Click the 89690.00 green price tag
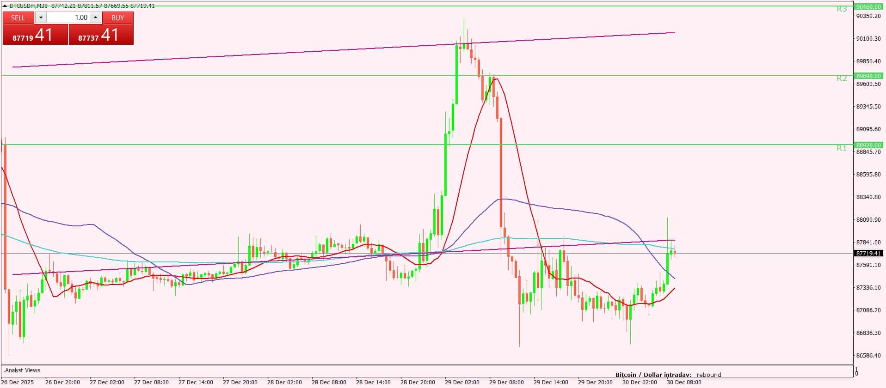The height and width of the screenshot is (388, 886). (x=868, y=76)
